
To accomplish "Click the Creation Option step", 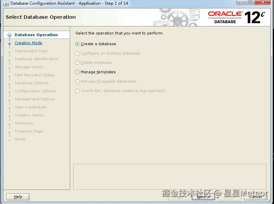I will (x=29, y=115).
